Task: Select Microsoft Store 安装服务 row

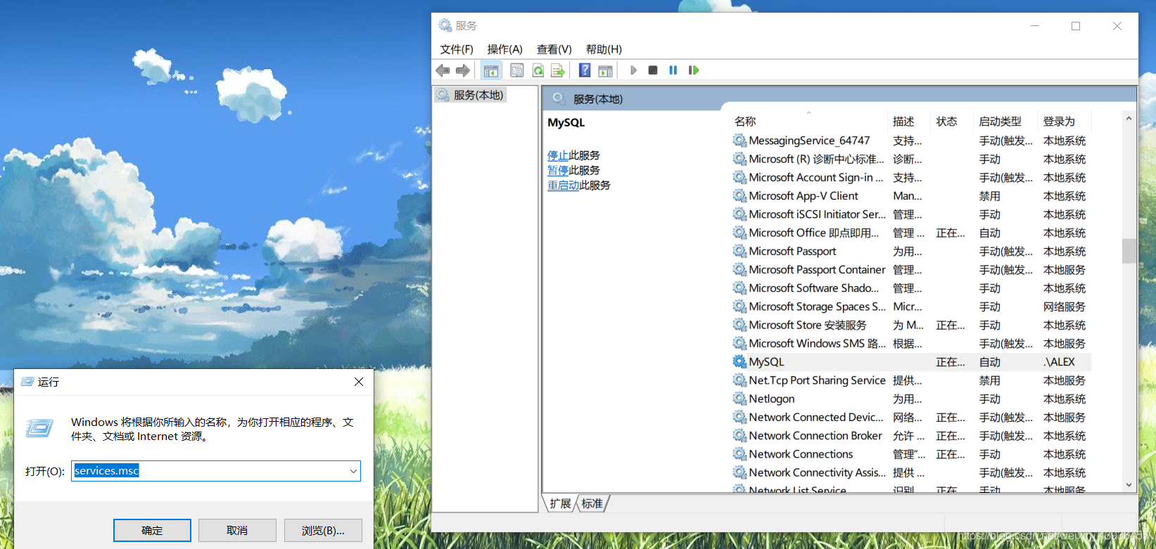Action: (911, 325)
